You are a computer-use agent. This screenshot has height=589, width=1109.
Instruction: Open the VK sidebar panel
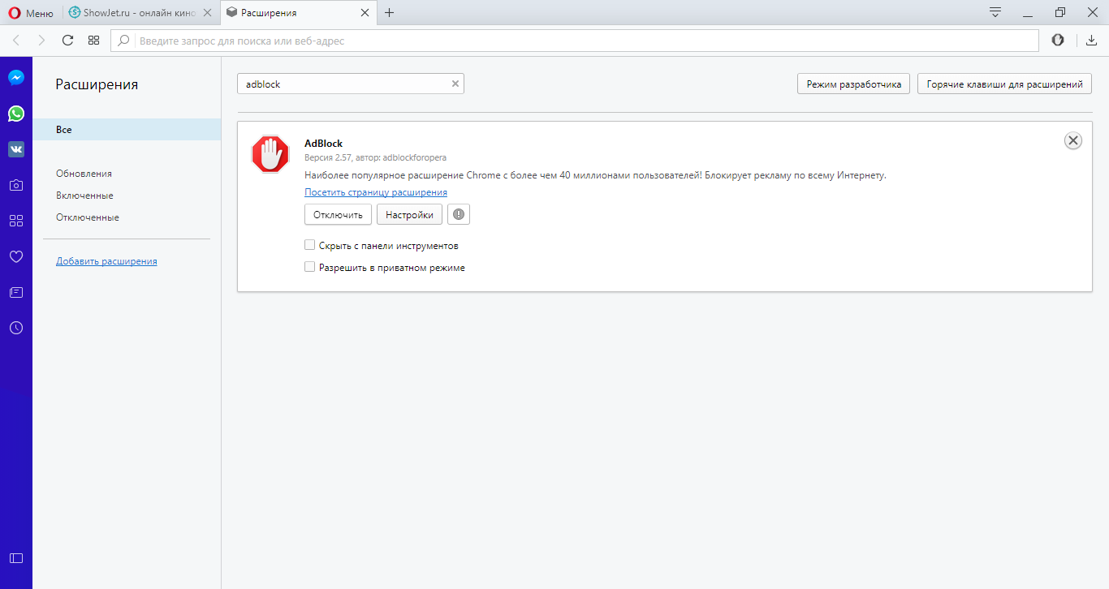pyautogui.click(x=16, y=149)
